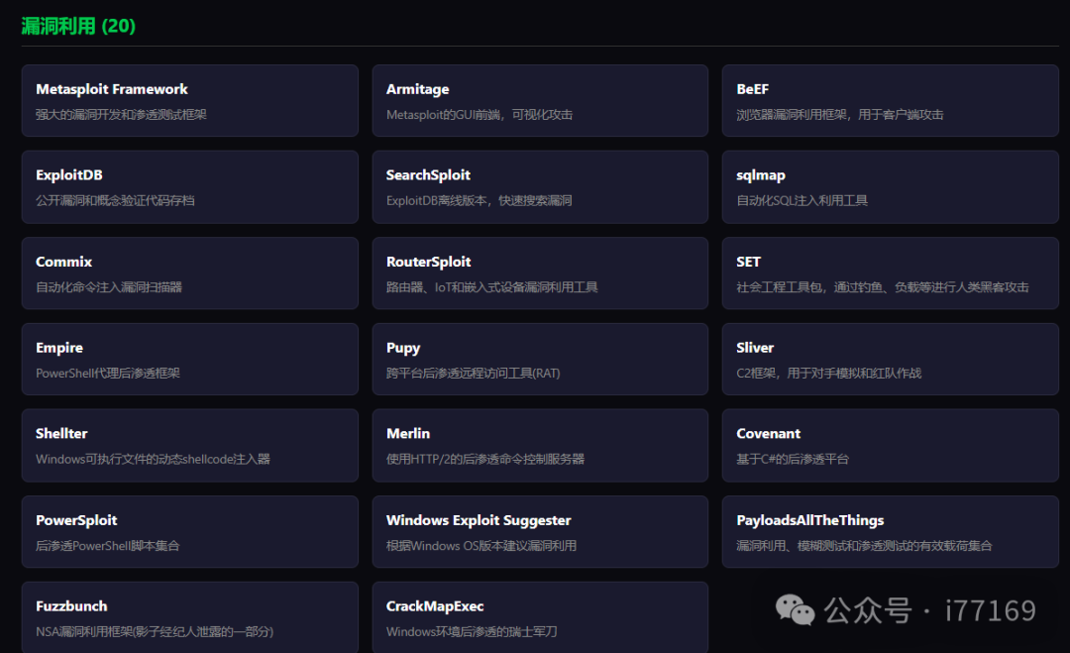Select the Armitage tool card
The width and height of the screenshot is (1070, 653).
tap(540, 101)
